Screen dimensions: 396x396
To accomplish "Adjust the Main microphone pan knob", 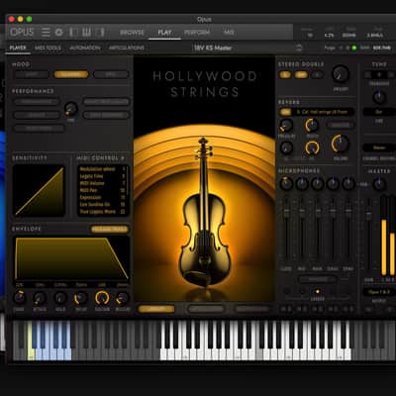I will tap(317, 183).
